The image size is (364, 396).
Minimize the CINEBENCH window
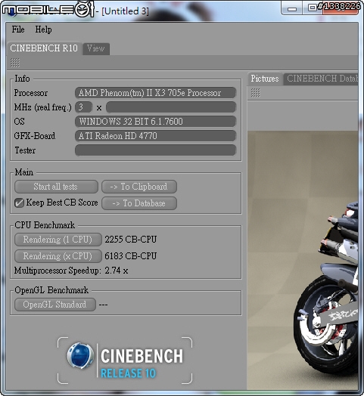tap(292, 8)
